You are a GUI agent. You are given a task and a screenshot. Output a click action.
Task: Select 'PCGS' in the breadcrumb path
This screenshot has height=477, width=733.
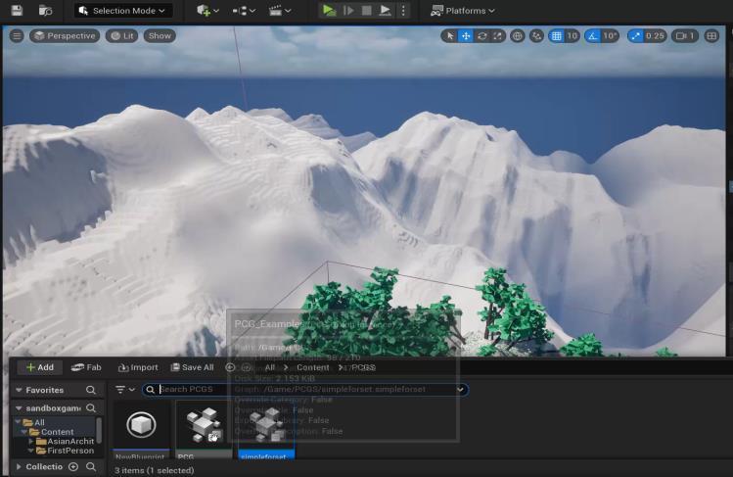[x=363, y=367]
